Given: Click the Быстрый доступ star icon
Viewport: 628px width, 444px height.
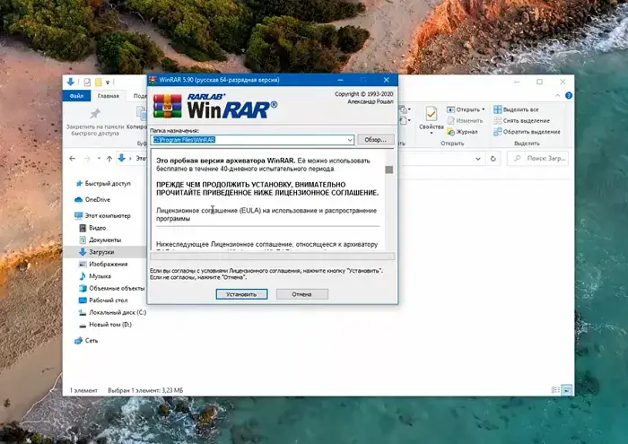Looking at the screenshot, I should click(79, 183).
